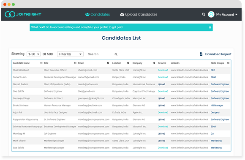The image size is (245, 160).
Task: Click the naresh@yahoo.com email cell
Action: (x=88, y=84)
